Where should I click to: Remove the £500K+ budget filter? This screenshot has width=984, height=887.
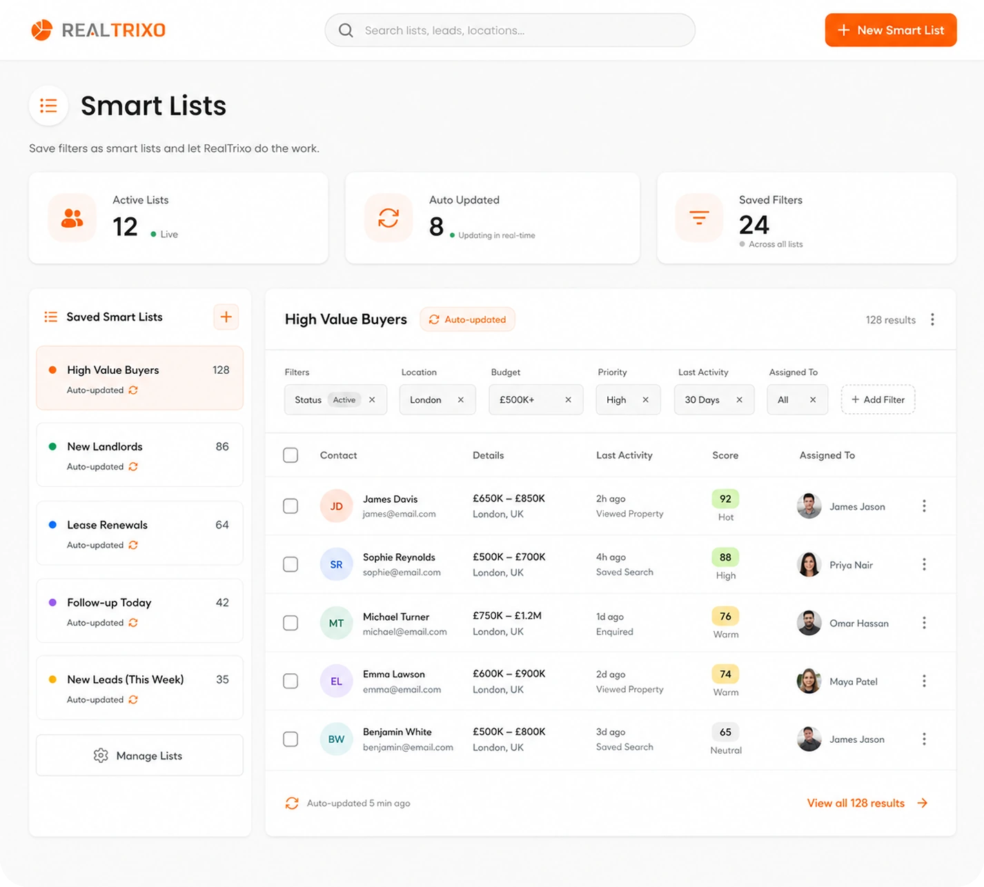click(x=568, y=400)
